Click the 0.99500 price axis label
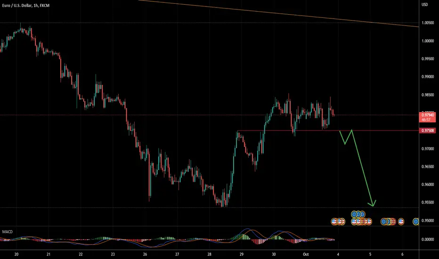Image resolution: width=439 pixels, height=259 pixels. tap(428, 59)
